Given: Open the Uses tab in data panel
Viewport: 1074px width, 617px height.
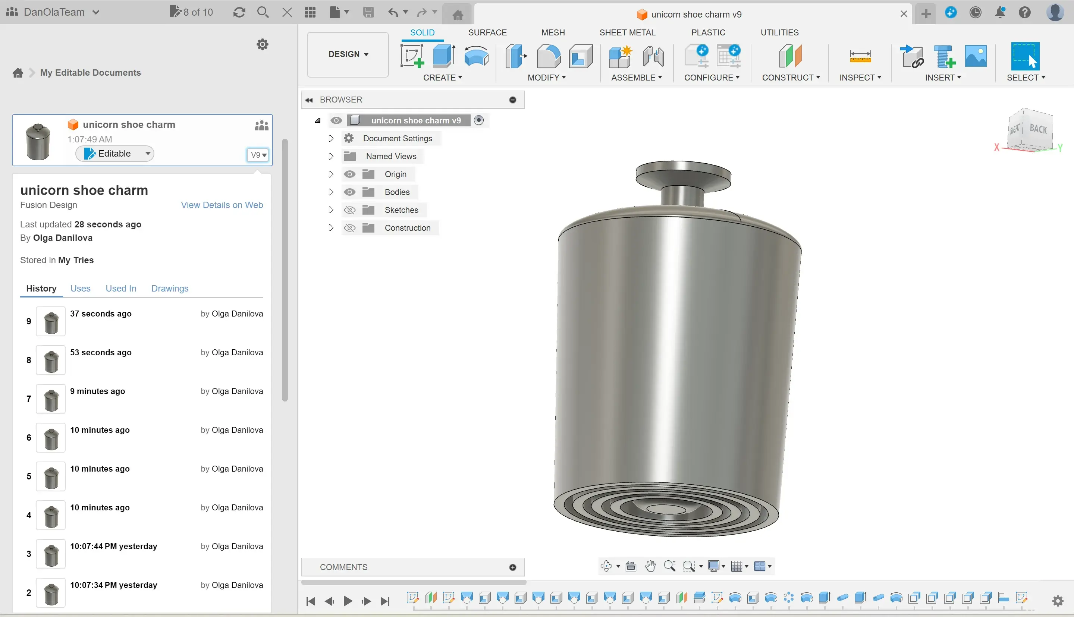Looking at the screenshot, I should [x=80, y=288].
